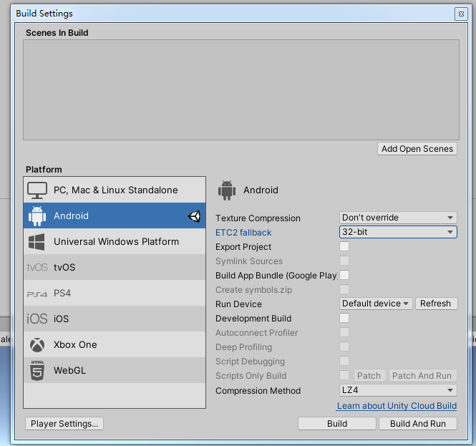Click the tvOS platform icon

tap(37, 267)
